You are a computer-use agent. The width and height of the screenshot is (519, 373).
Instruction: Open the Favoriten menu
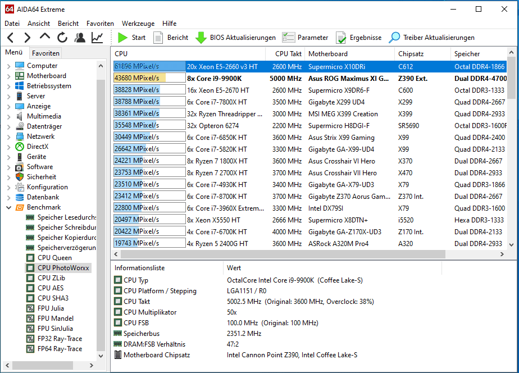click(x=100, y=24)
